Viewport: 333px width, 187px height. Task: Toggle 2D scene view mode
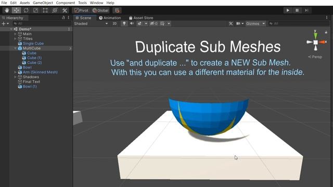click(x=114, y=23)
